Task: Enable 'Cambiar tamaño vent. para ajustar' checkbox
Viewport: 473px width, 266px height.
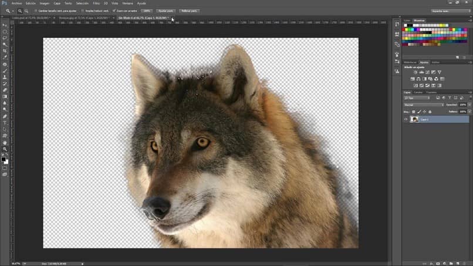Action: tap(36, 11)
